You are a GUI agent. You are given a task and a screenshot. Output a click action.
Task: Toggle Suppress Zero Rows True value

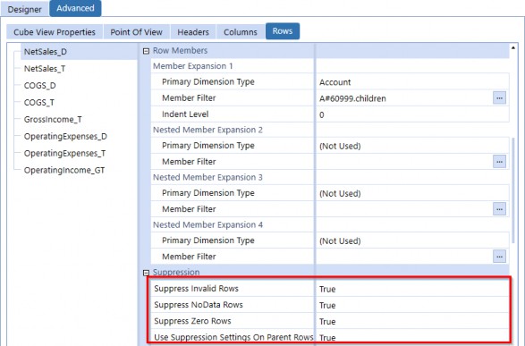point(412,321)
